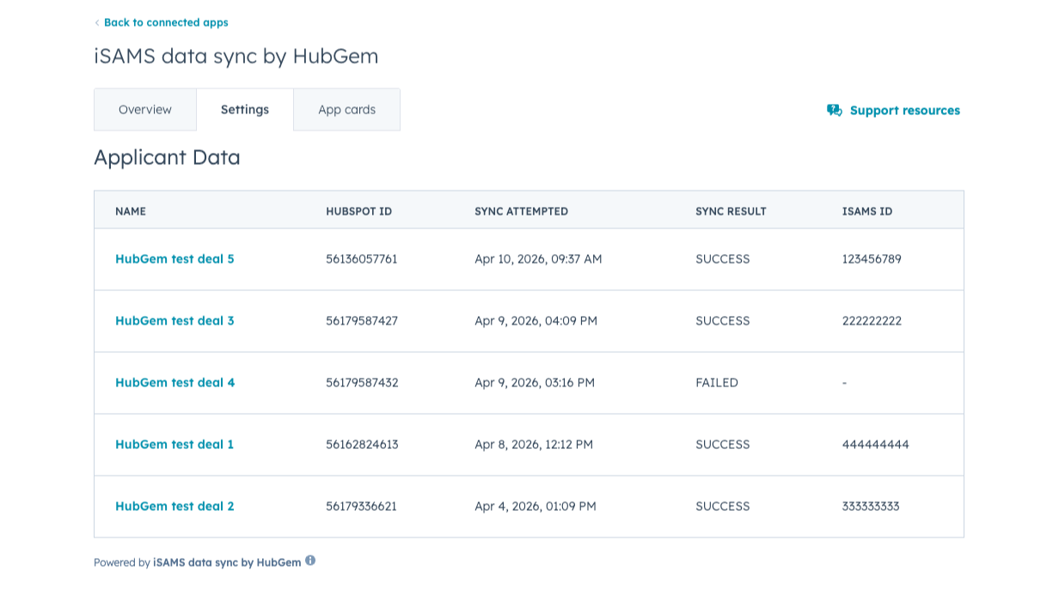Click the SYNC ATTEMPTED column header
The image size is (1059, 595).
(x=521, y=211)
